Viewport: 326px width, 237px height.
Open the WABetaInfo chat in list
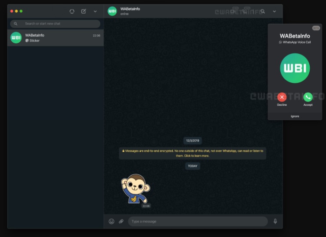click(x=55, y=38)
